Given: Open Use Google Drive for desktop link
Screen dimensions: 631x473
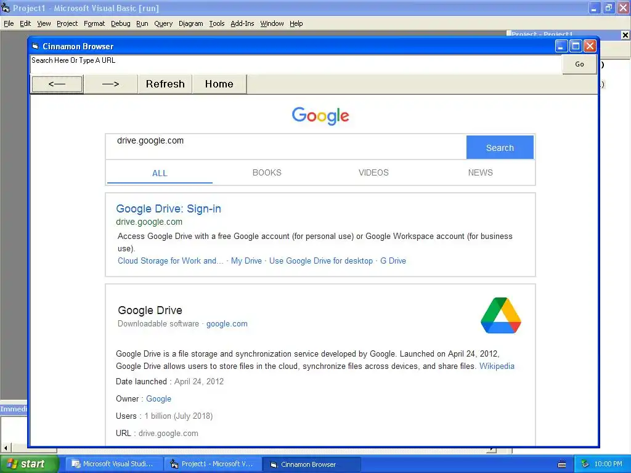Looking at the screenshot, I should coord(321,261).
